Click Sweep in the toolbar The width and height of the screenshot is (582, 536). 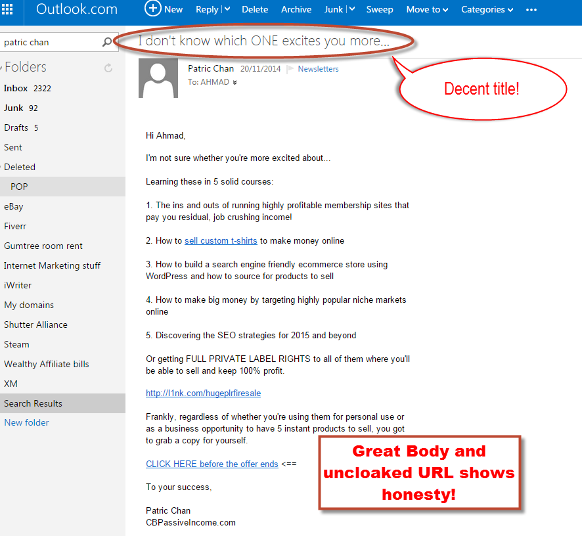(379, 10)
